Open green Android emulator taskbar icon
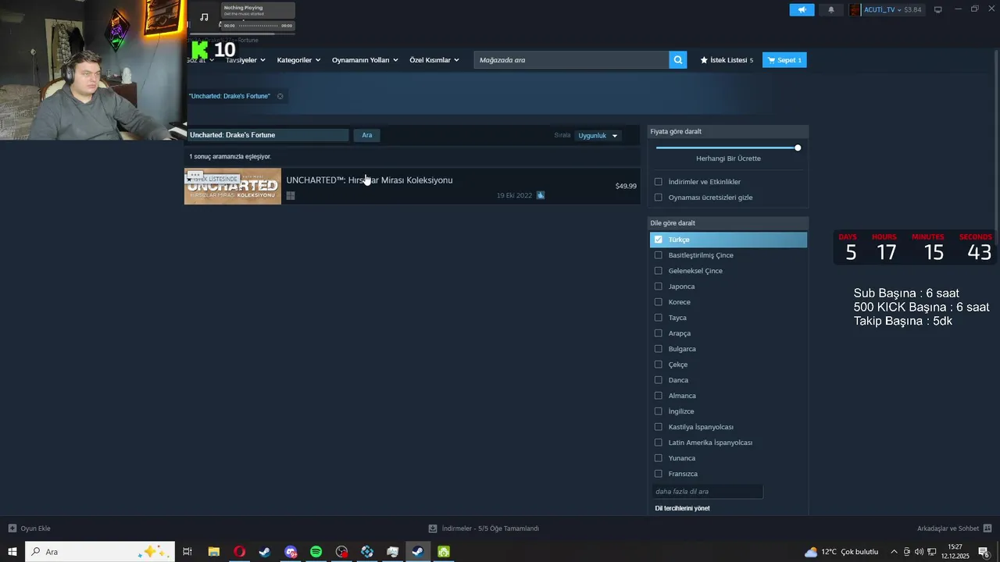 point(444,552)
